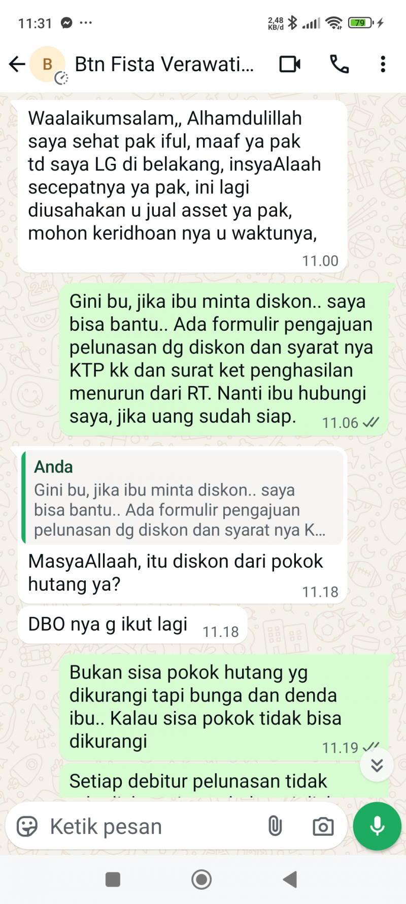Tap the Android back triangle button

pos(290,879)
